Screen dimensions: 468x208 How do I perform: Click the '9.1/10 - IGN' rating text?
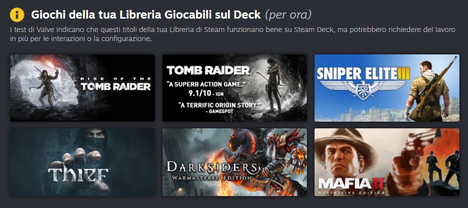coord(205,94)
